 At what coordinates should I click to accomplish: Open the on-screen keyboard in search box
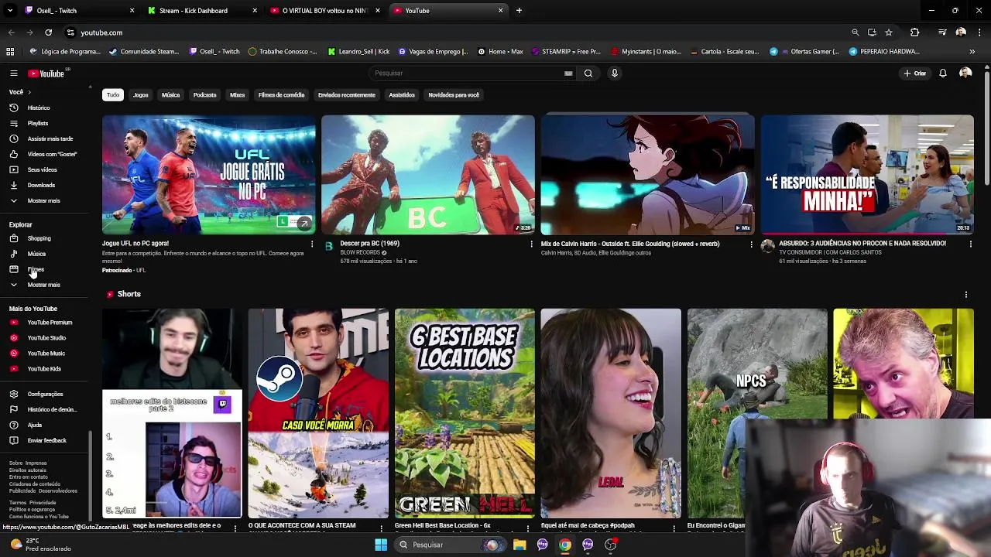[568, 73]
